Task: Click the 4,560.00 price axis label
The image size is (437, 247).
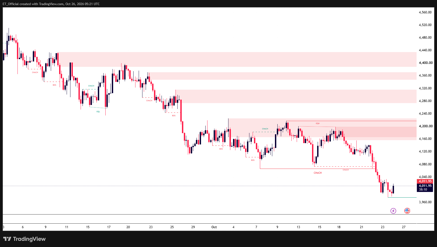Action: click(425, 12)
